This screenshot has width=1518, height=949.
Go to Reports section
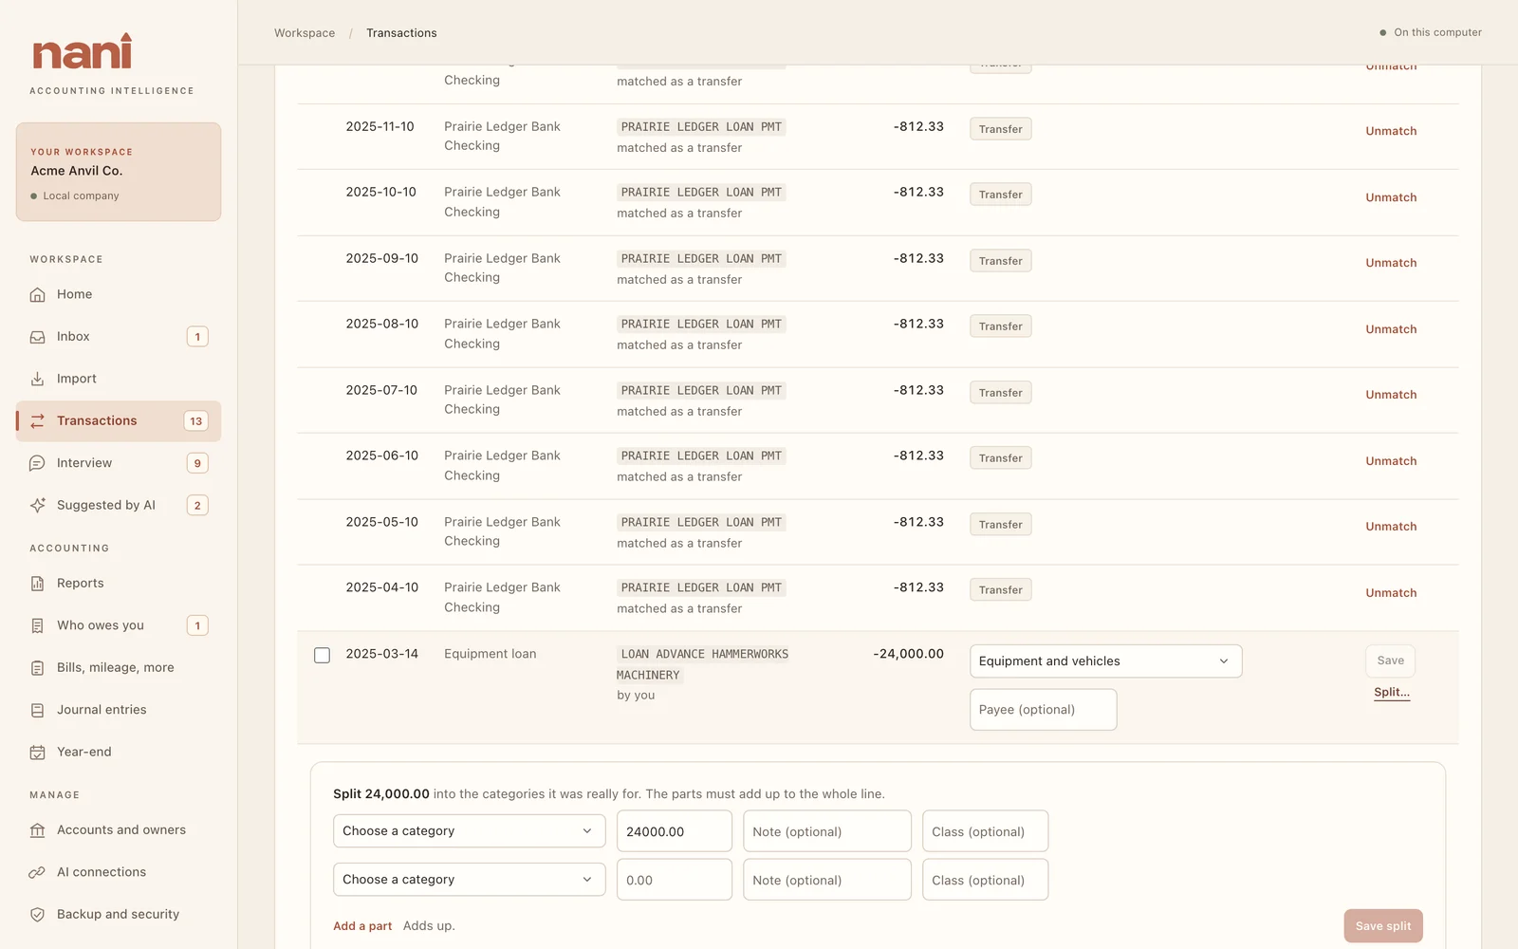119,584
